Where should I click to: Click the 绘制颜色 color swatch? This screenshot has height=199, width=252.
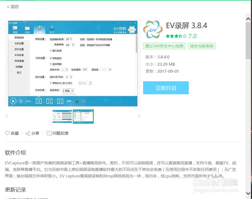[x=85, y=70]
